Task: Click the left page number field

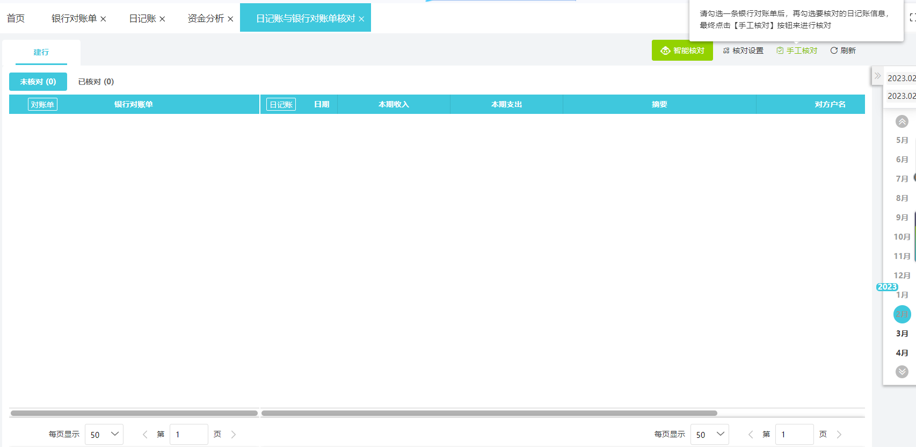Action: coord(189,434)
